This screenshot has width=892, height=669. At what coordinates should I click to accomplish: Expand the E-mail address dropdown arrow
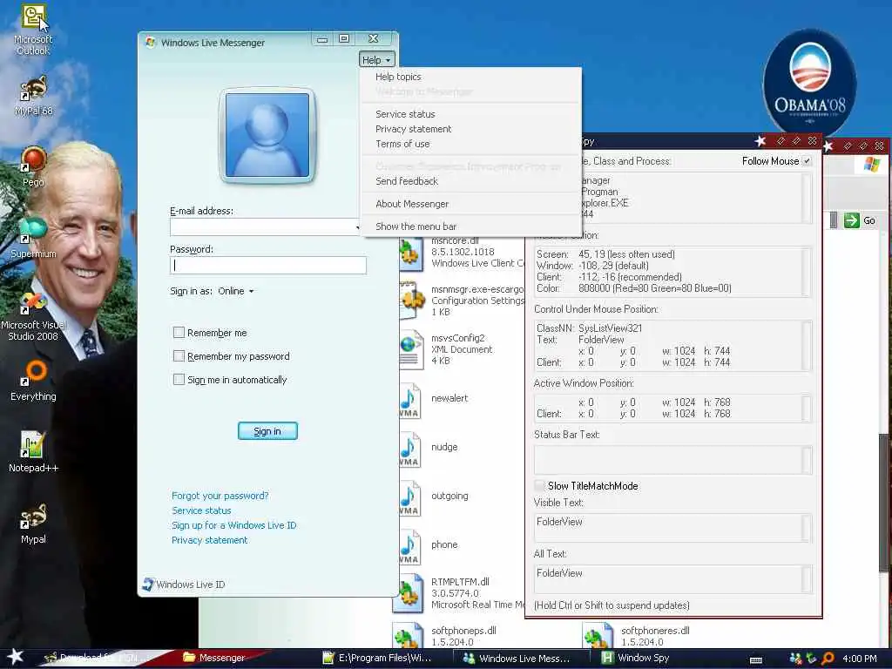(x=358, y=227)
